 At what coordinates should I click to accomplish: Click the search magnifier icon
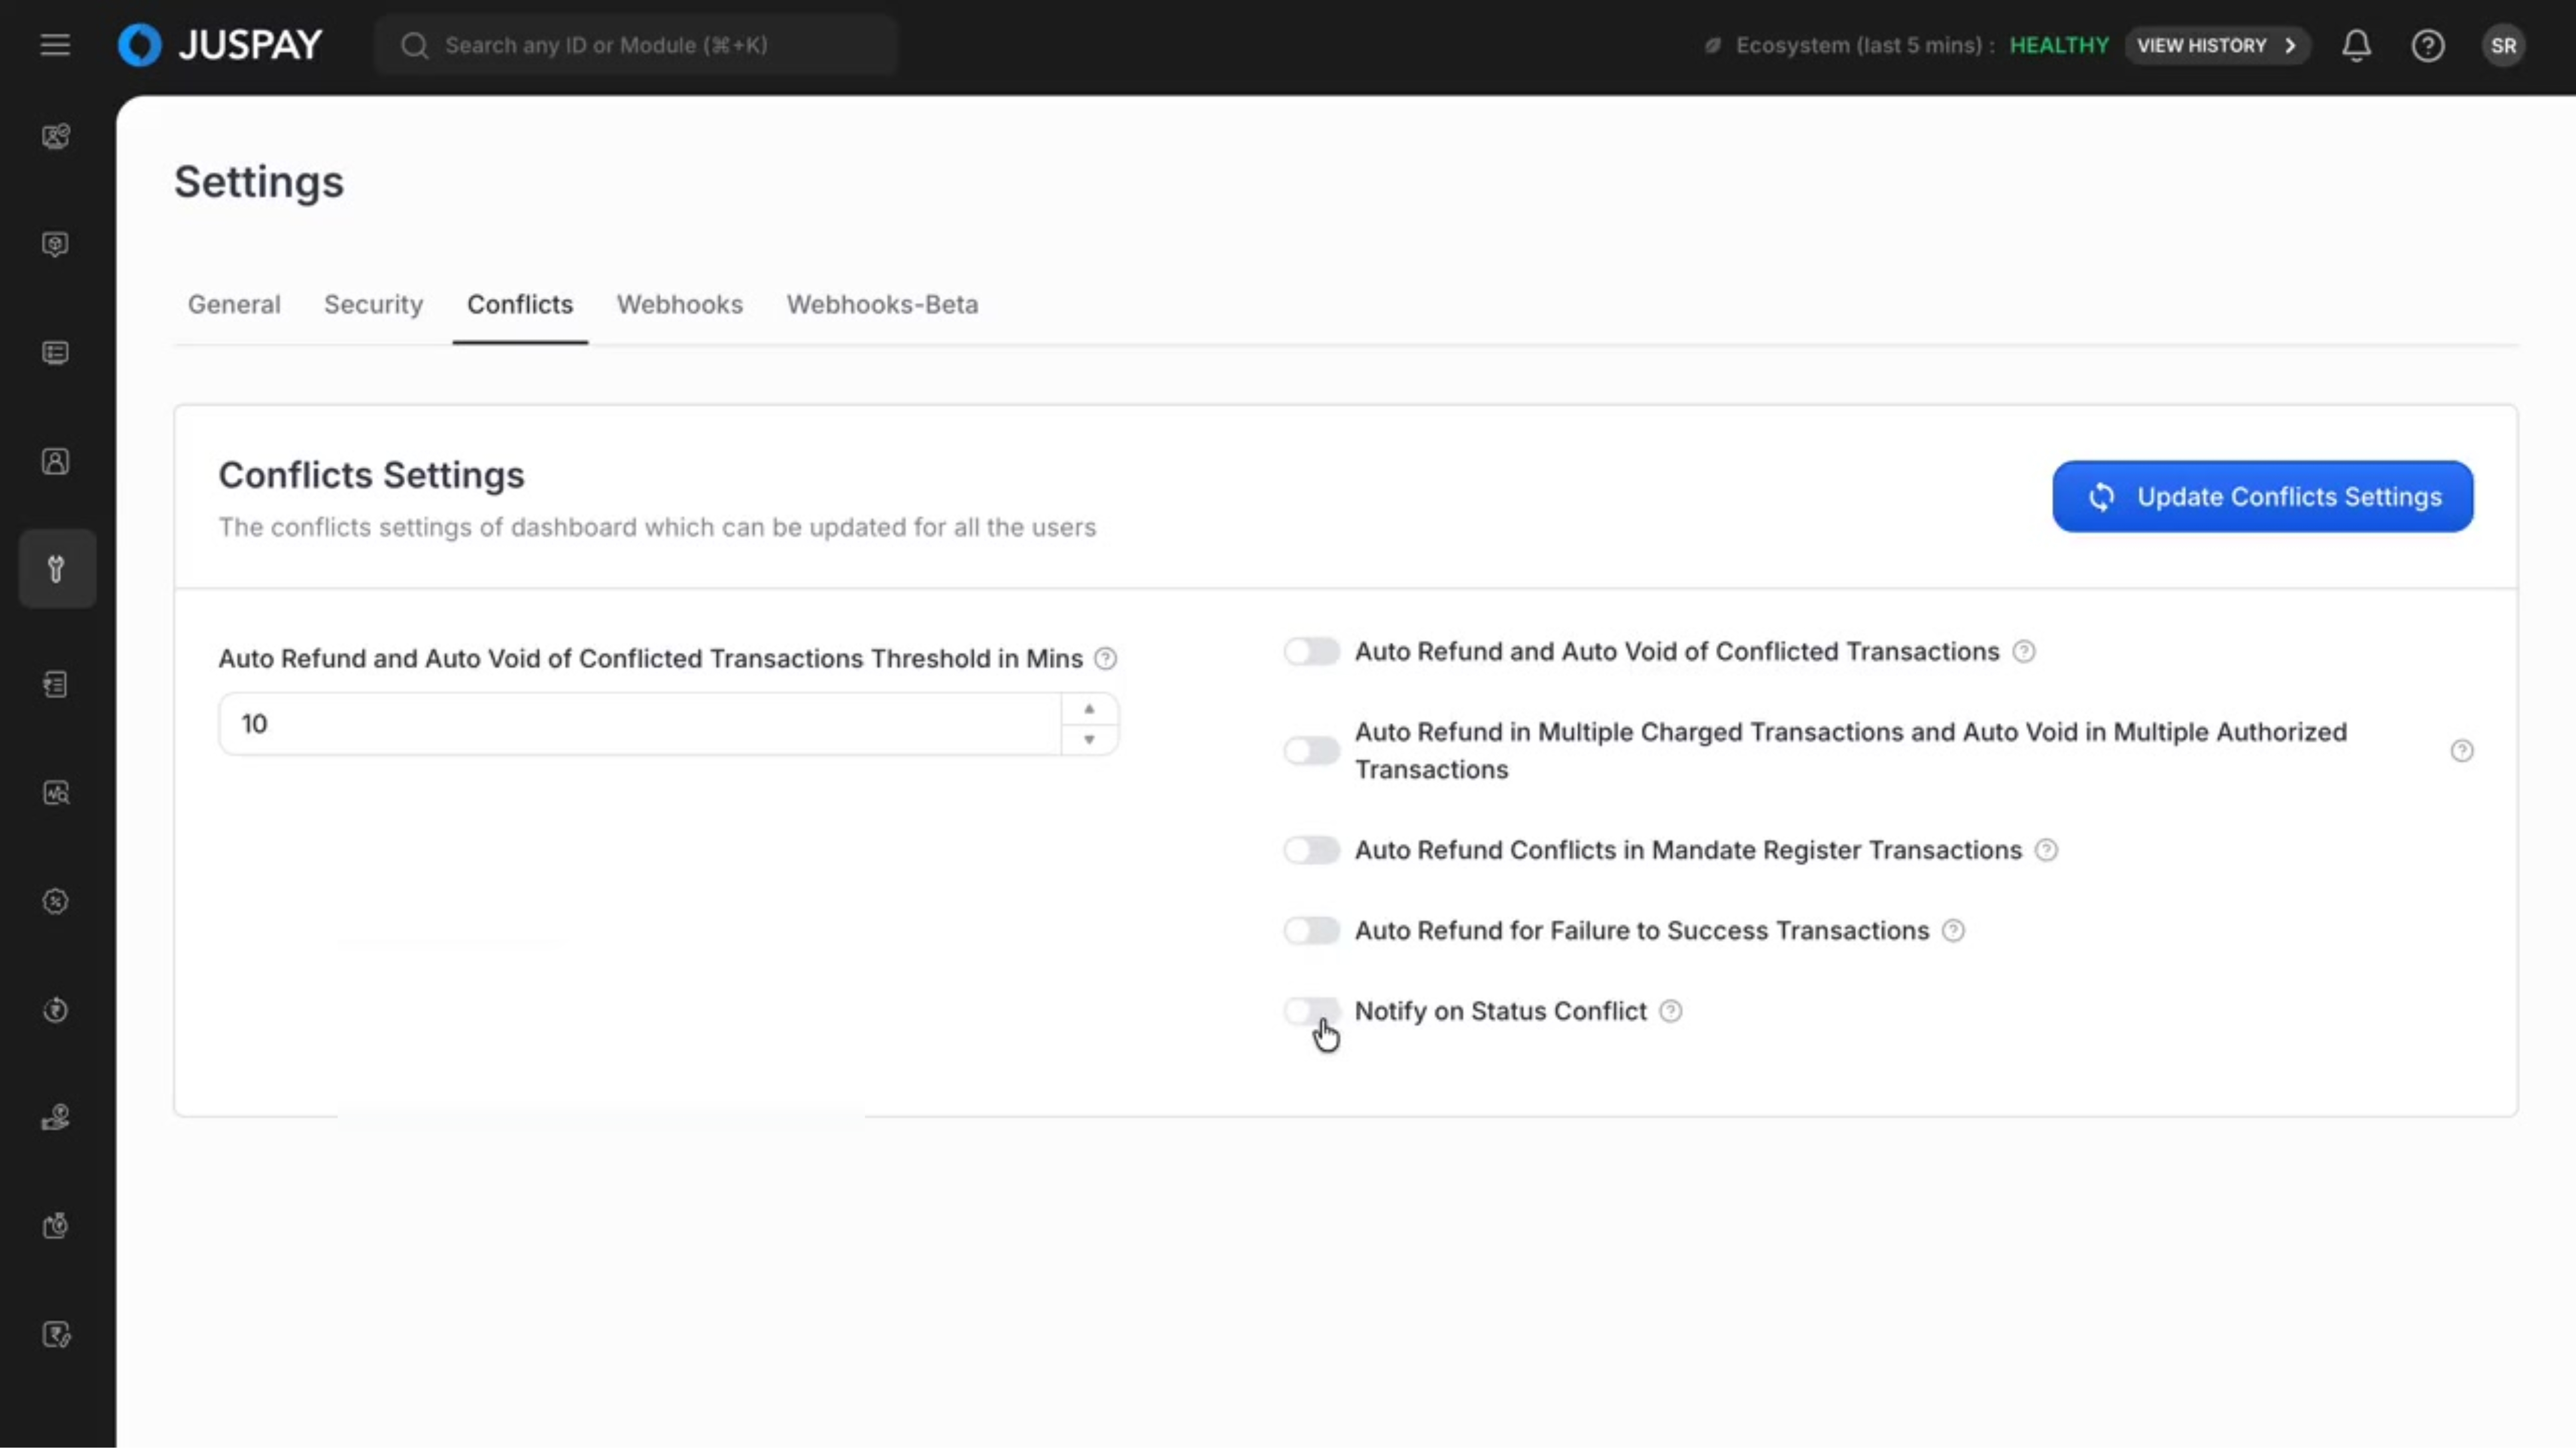pos(414,45)
